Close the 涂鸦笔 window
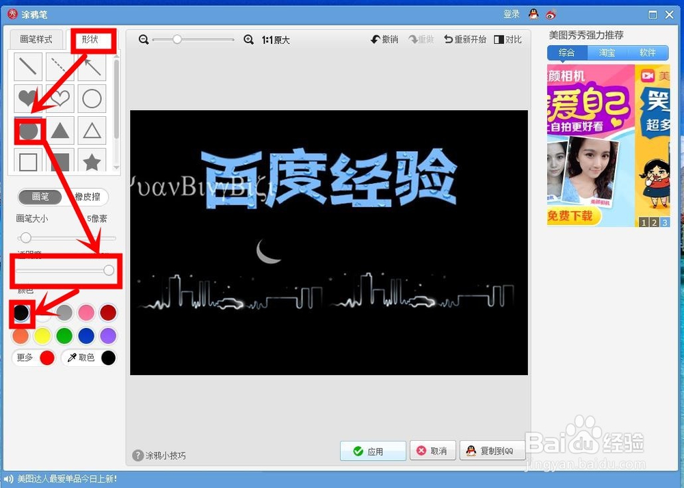The height and width of the screenshot is (488, 684). point(670,15)
